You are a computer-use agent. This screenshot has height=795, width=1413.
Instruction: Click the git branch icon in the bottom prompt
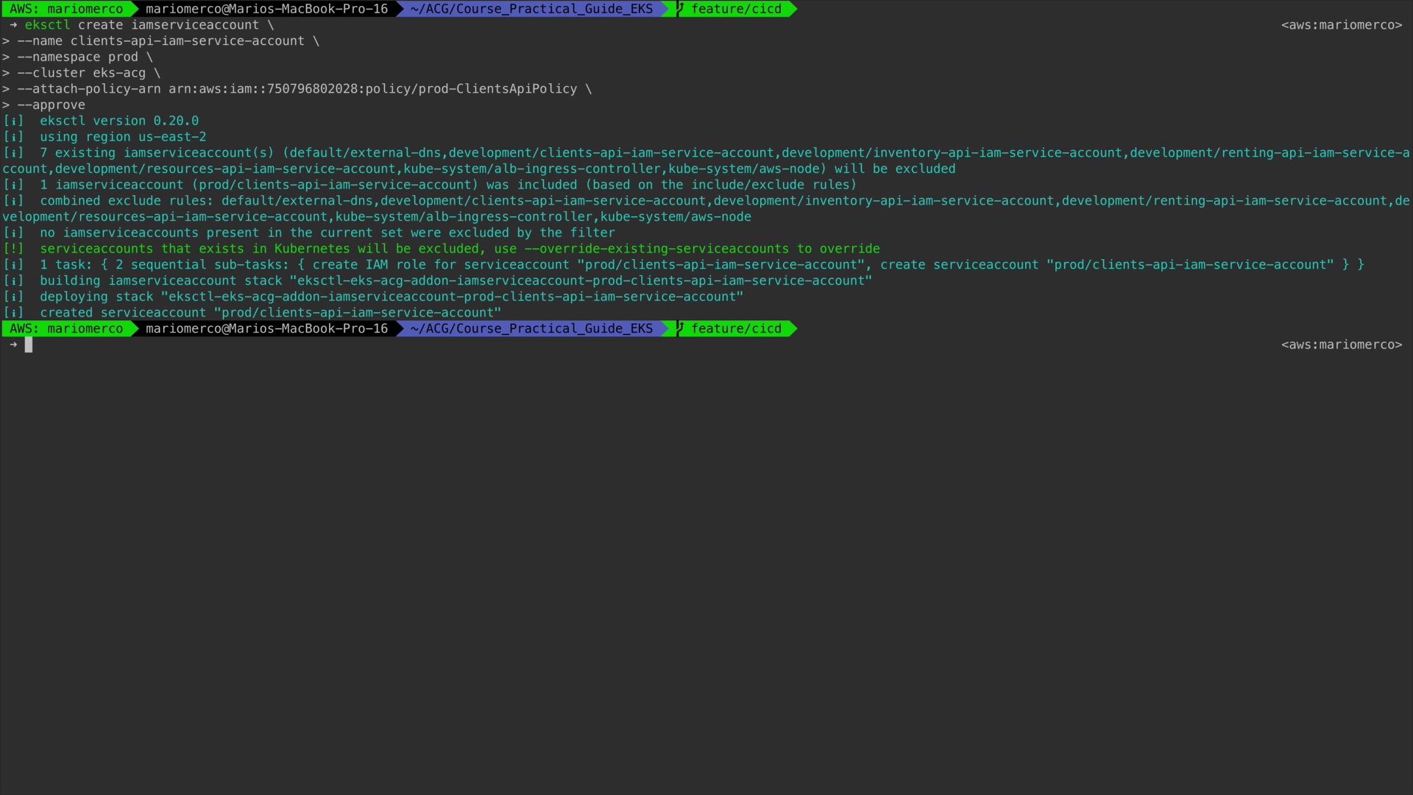point(681,328)
